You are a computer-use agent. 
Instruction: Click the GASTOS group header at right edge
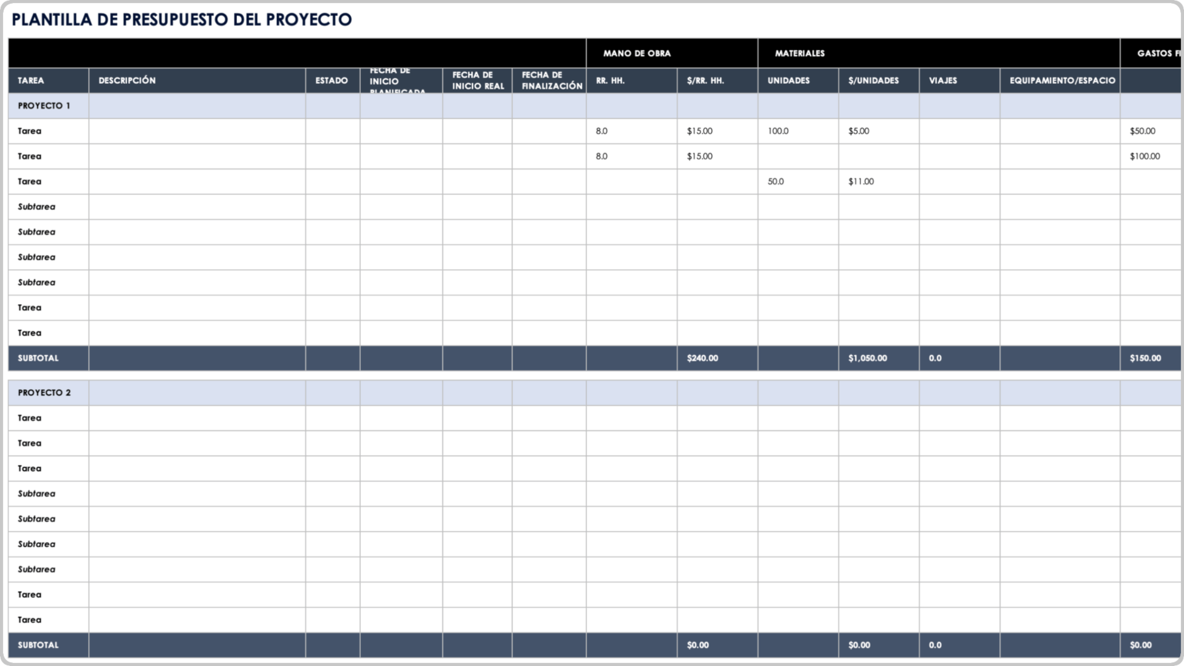[1151, 53]
